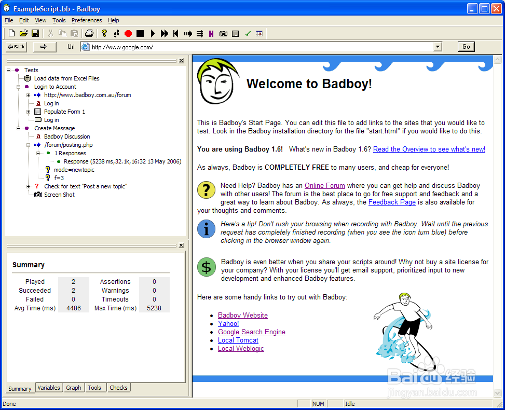Open the Url history dropdown arrow

(438, 47)
